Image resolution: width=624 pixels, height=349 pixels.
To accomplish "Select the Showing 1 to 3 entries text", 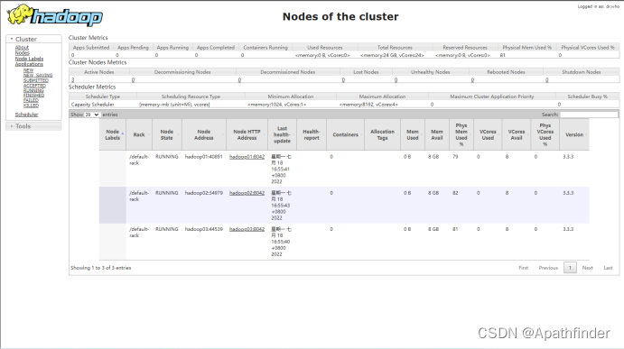I will pyautogui.click(x=101, y=268).
